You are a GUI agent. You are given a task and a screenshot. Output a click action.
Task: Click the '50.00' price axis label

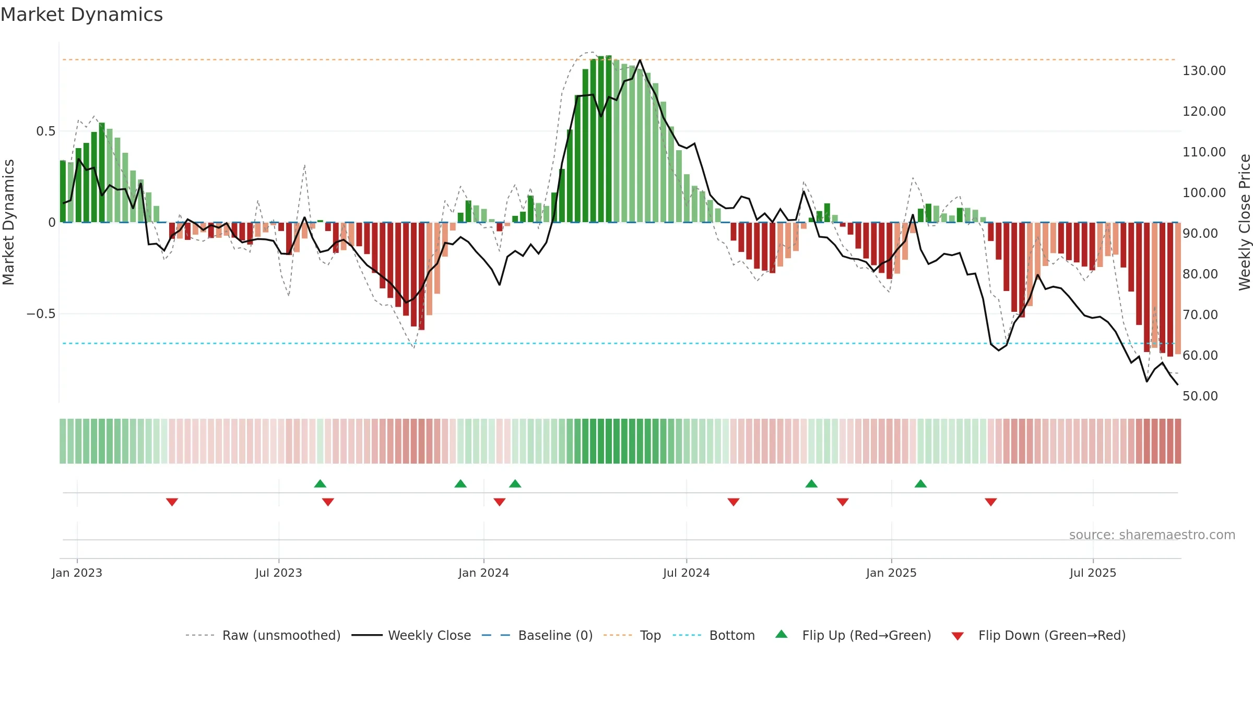point(1200,396)
